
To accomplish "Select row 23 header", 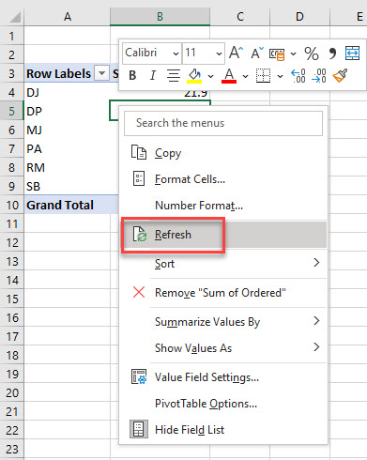I will point(11,449).
